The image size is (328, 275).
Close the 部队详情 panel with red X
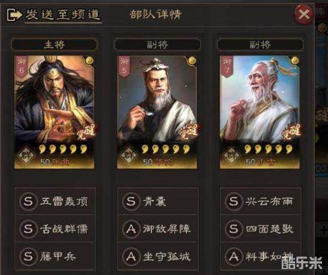pos(304,14)
